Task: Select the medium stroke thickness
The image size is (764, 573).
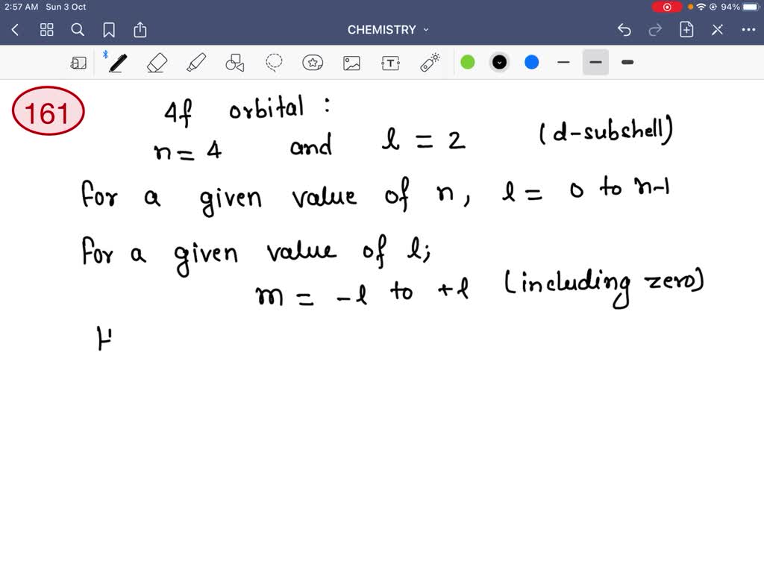Action: (x=595, y=63)
